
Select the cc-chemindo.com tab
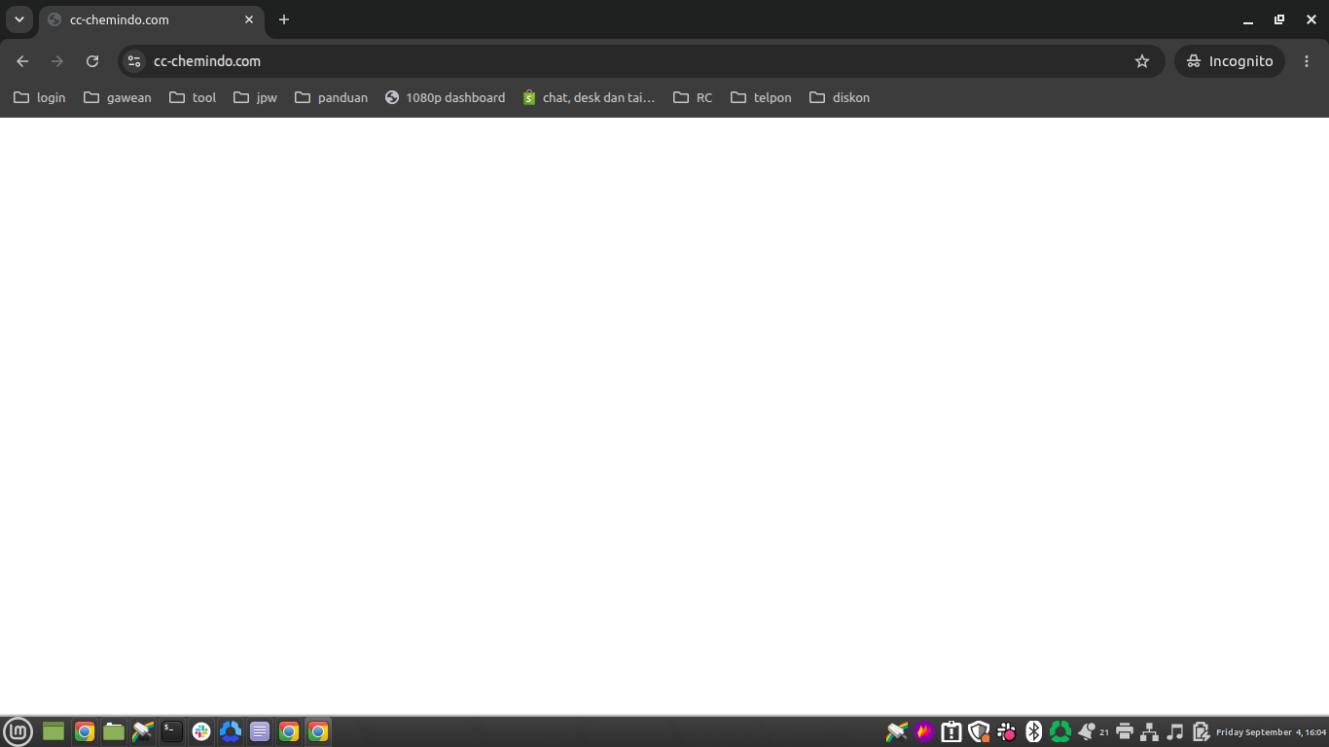pos(151,20)
